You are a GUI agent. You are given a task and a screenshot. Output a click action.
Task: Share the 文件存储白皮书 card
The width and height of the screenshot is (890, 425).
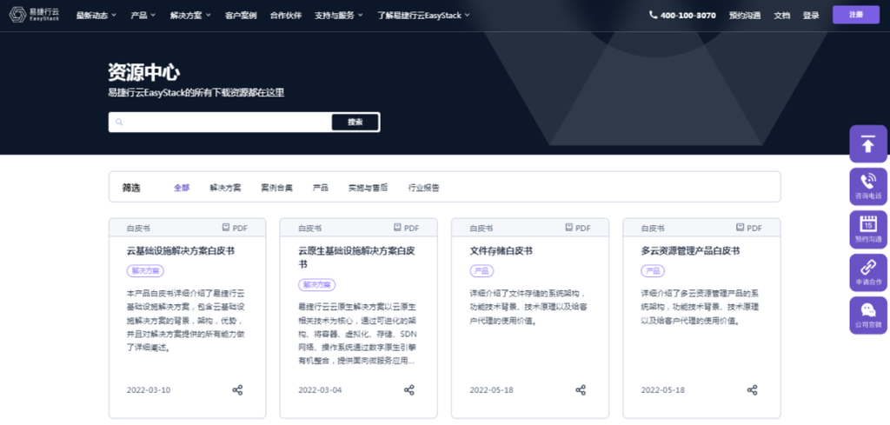click(581, 390)
